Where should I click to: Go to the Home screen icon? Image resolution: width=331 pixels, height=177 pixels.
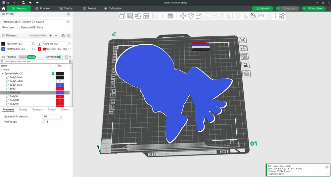3,9
